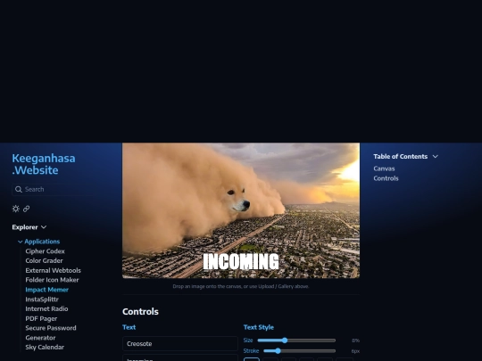Toggle dark/light theme sun icon

point(16,209)
